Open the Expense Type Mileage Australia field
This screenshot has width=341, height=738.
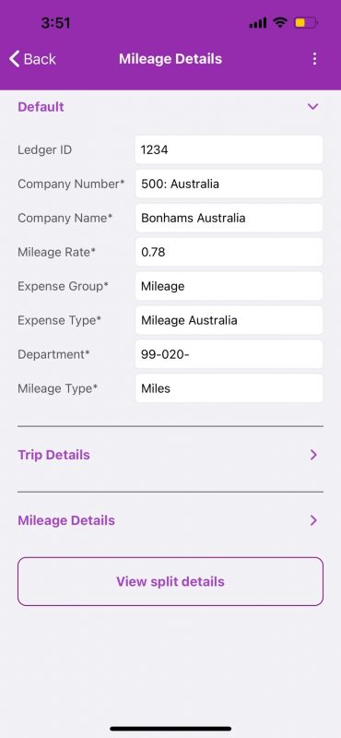(229, 320)
